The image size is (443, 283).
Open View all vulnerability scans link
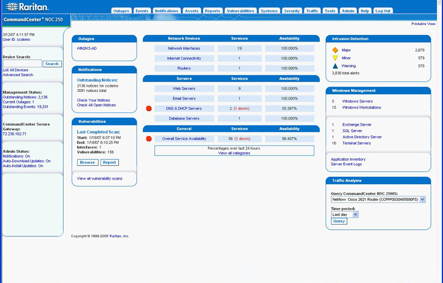(100, 178)
